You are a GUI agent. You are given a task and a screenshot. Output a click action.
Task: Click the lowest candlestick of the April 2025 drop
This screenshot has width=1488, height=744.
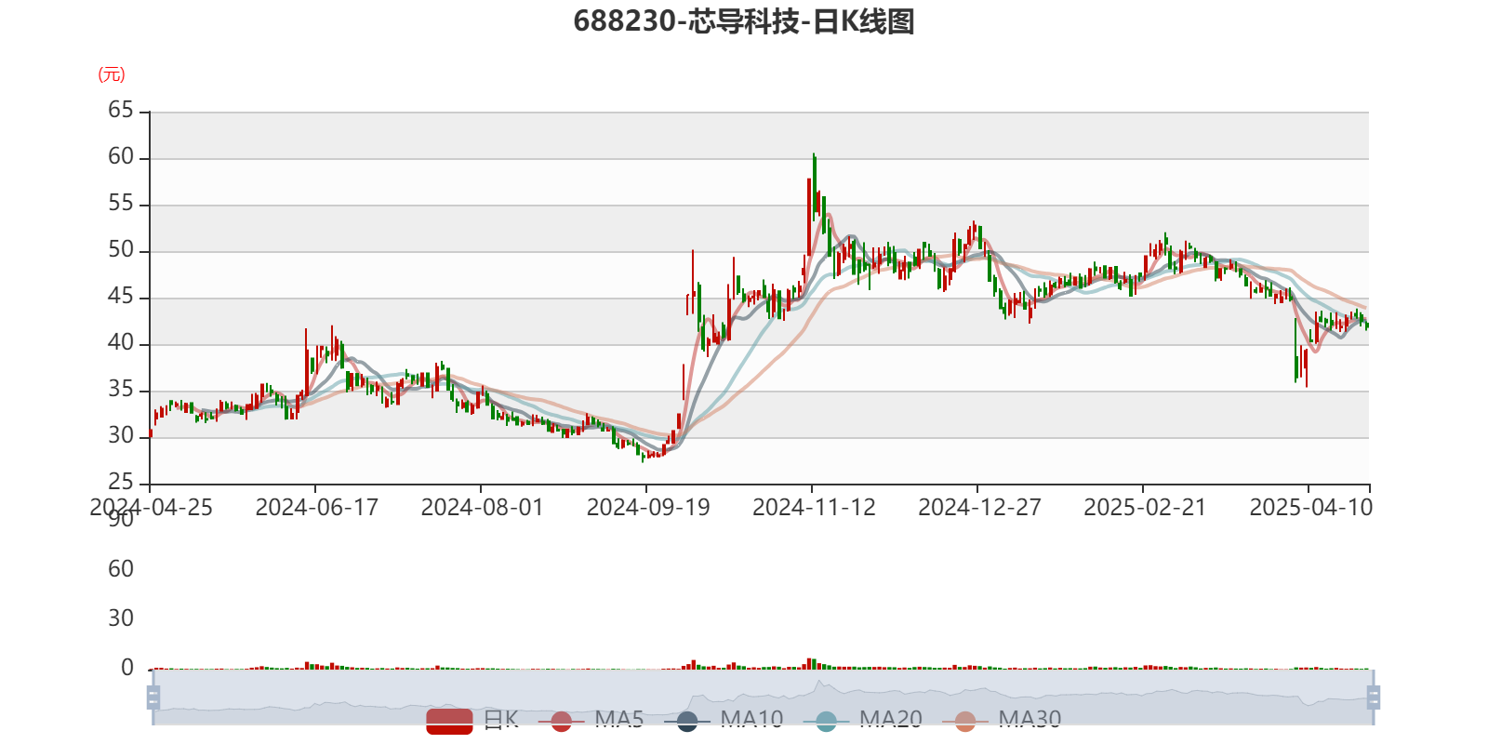point(1307,367)
